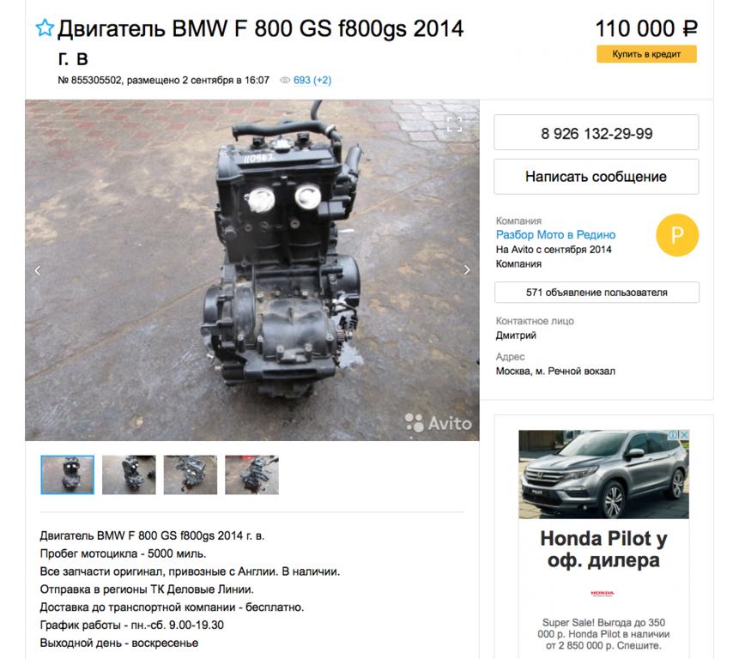Click Написать сообщение to message seller
This screenshot has width=739, height=659.
[x=597, y=177]
